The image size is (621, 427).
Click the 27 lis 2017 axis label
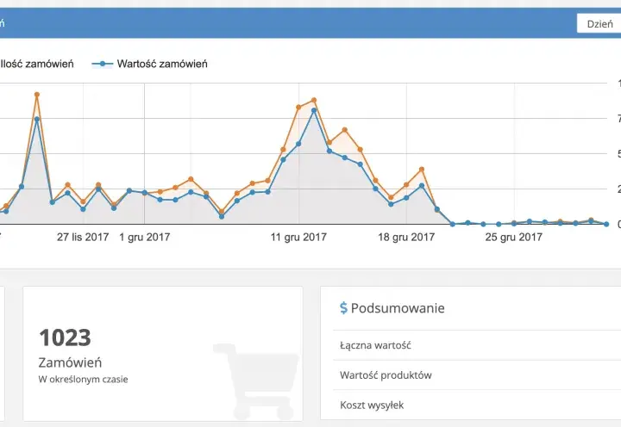click(x=83, y=238)
